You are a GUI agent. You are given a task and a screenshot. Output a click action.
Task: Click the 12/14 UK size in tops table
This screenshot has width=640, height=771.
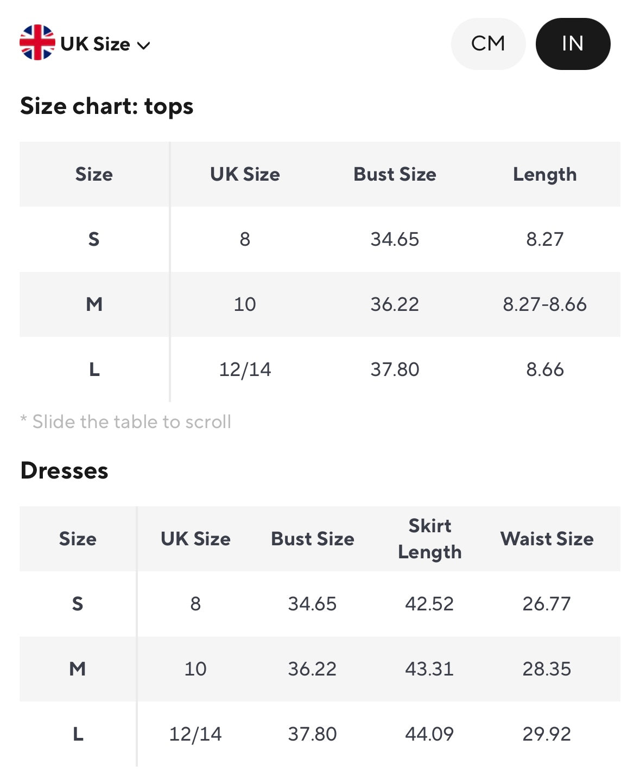(x=245, y=369)
